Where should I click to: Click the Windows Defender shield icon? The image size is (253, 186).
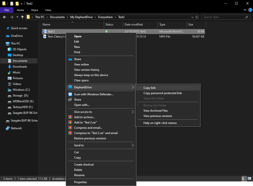70,94
